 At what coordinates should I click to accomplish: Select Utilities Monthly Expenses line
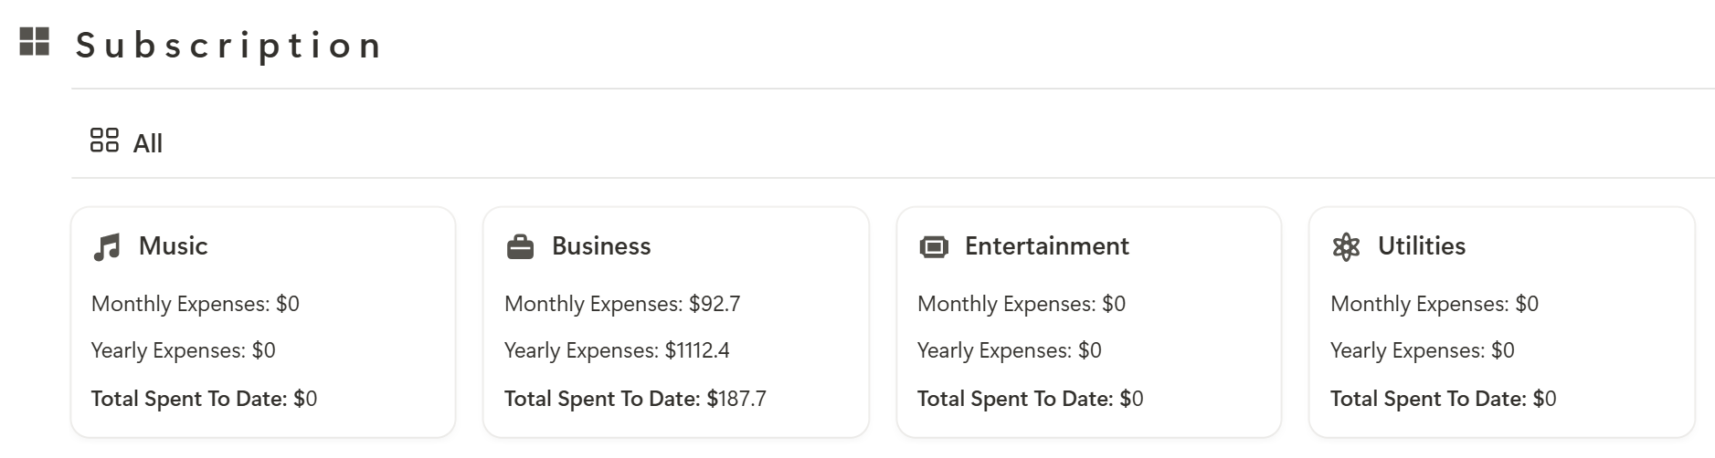click(1434, 304)
